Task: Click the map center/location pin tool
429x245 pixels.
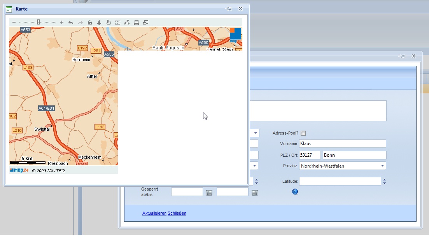Action: point(99,23)
